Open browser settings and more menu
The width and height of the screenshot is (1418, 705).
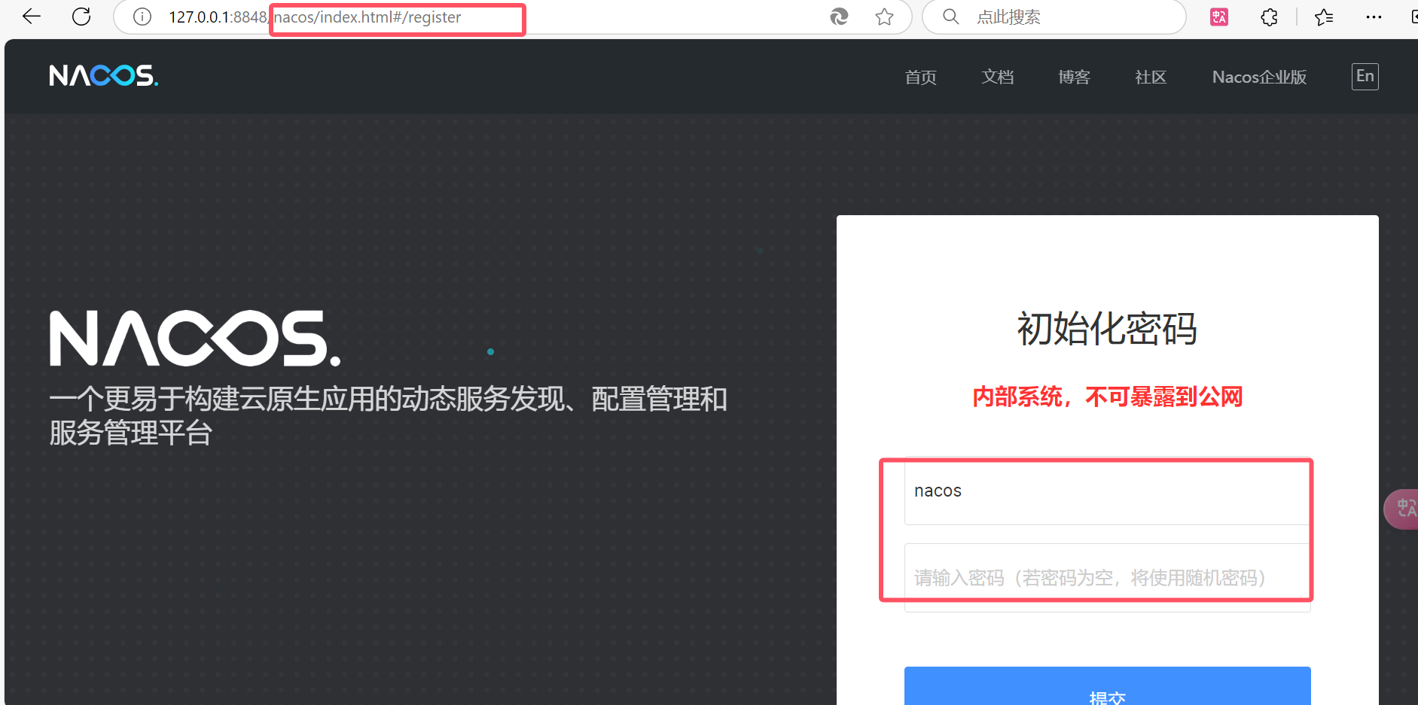click(x=1374, y=17)
